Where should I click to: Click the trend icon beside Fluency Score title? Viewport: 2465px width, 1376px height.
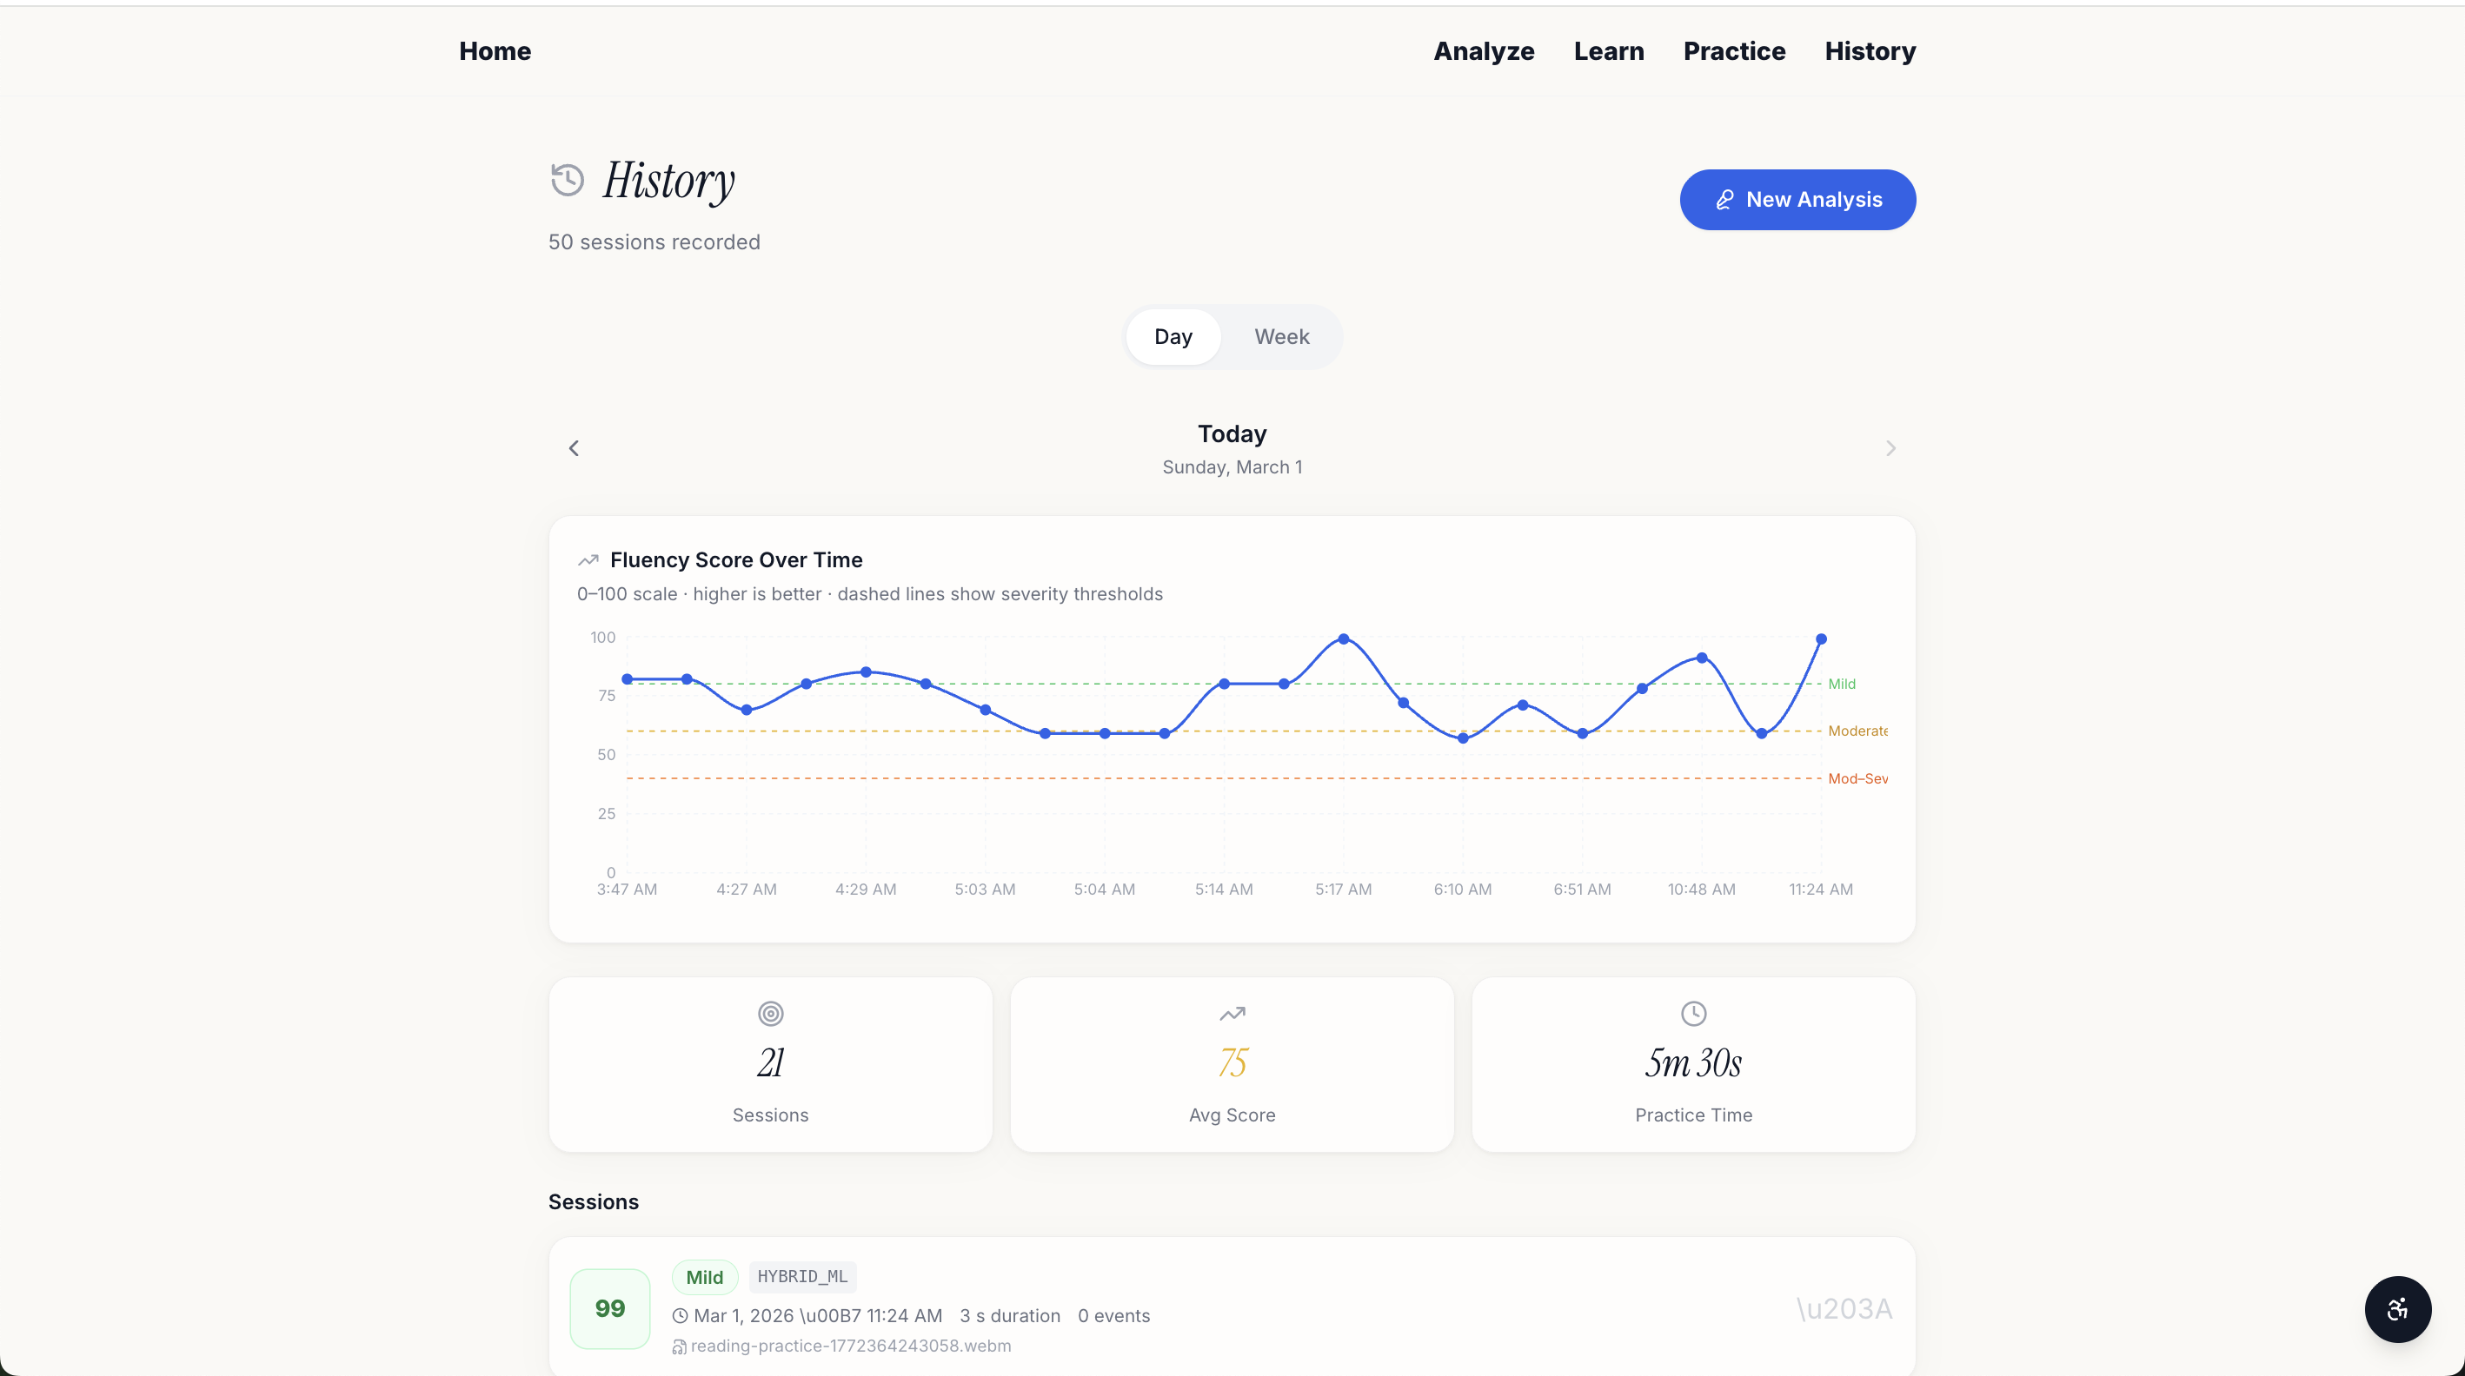click(588, 560)
